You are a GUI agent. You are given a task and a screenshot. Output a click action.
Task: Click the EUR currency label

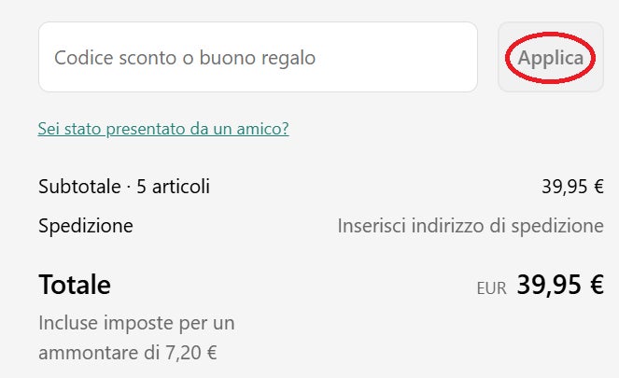(x=491, y=288)
